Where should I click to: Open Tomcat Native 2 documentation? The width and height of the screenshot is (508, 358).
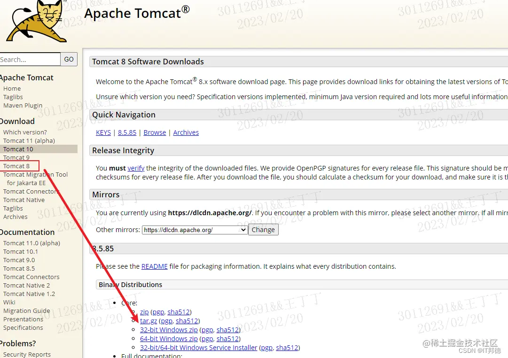[x=27, y=285]
